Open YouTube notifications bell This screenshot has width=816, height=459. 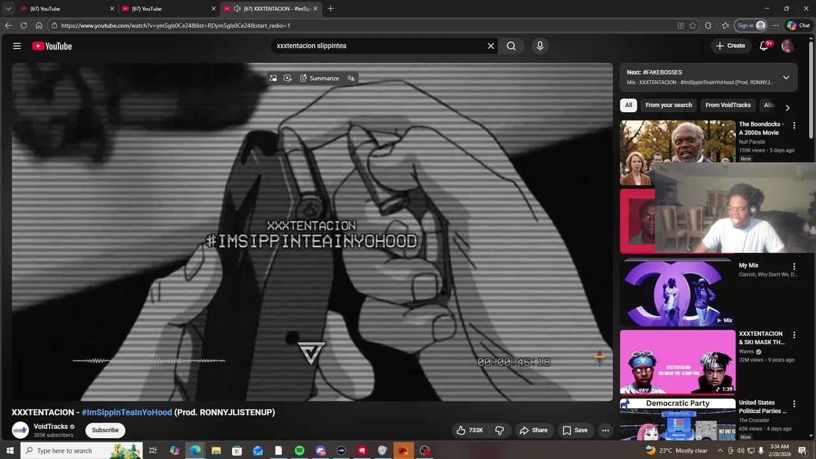[x=764, y=46]
